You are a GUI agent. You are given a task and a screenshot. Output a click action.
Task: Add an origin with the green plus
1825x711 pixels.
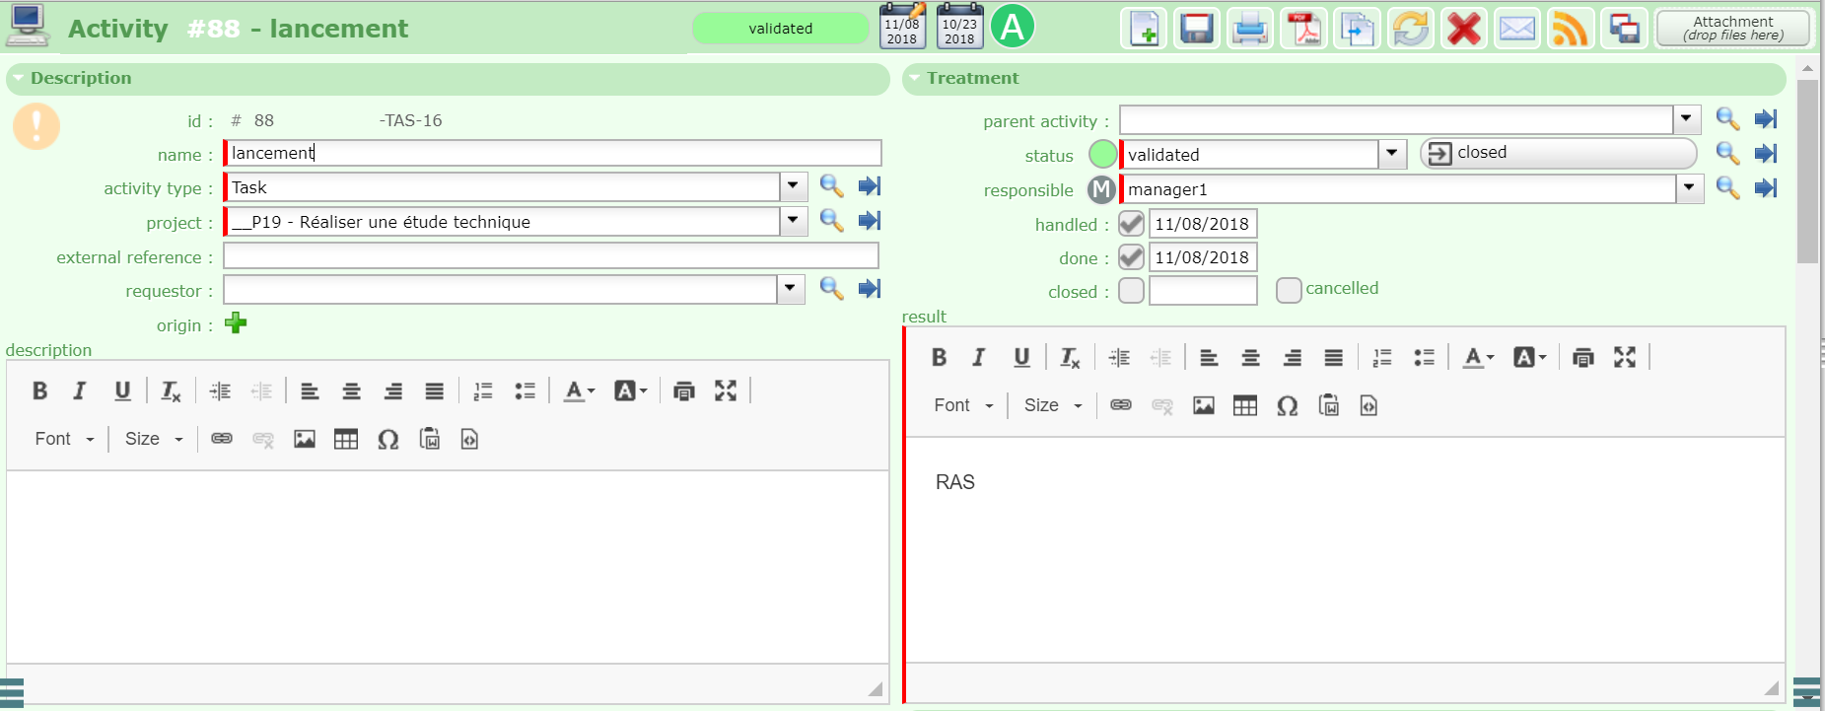point(236,323)
